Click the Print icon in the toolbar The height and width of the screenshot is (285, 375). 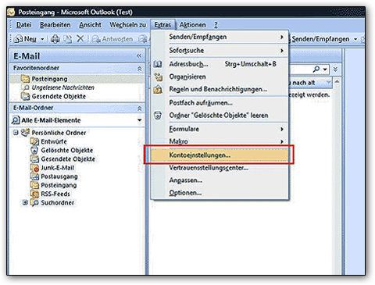(55, 39)
